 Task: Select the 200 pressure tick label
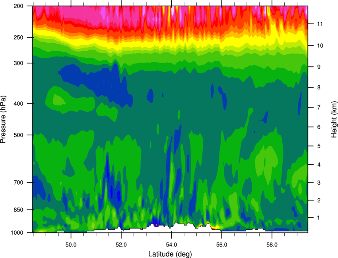coord(19,6)
